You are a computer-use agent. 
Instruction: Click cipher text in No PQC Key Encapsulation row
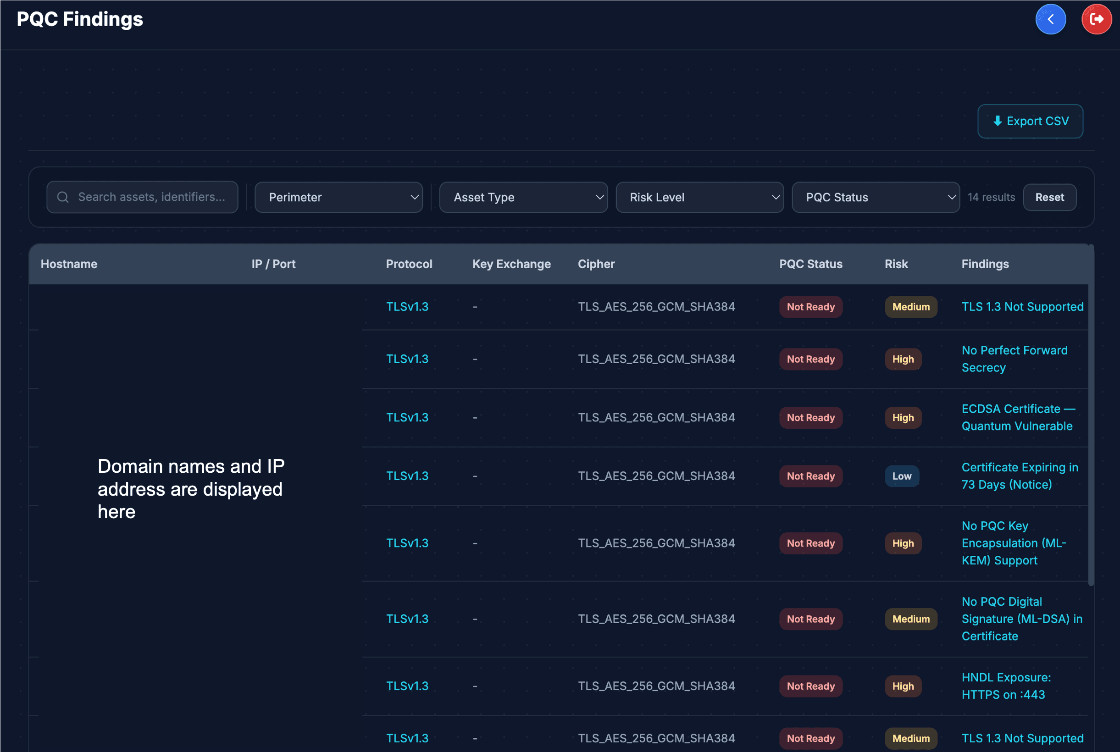656,543
